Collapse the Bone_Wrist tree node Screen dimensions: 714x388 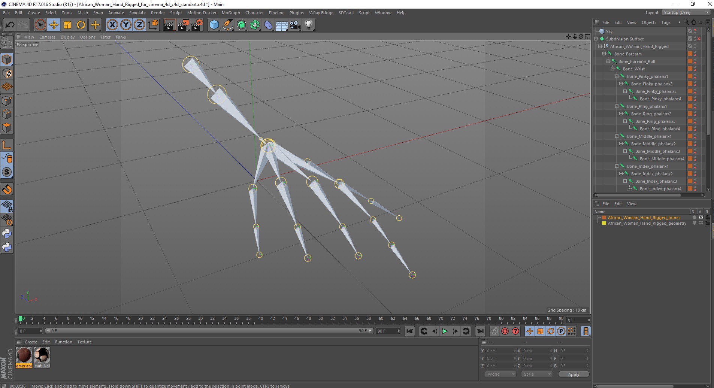pos(612,69)
